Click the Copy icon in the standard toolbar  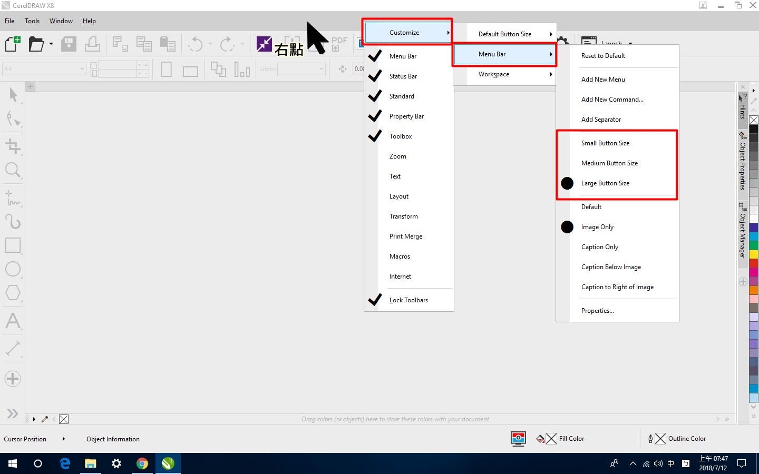pyautogui.click(x=144, y=44)
